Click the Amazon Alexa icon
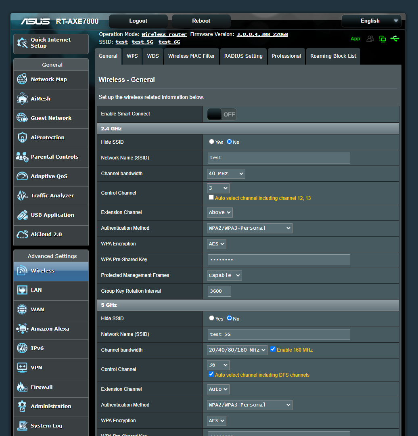Screen dimensions: 418x436 coord(22,329)
